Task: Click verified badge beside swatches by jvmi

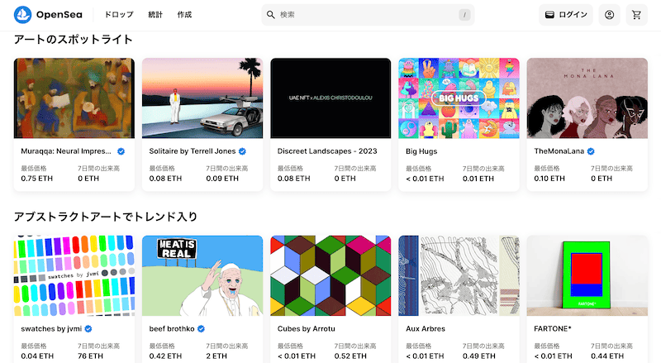Action: (88, 329)
